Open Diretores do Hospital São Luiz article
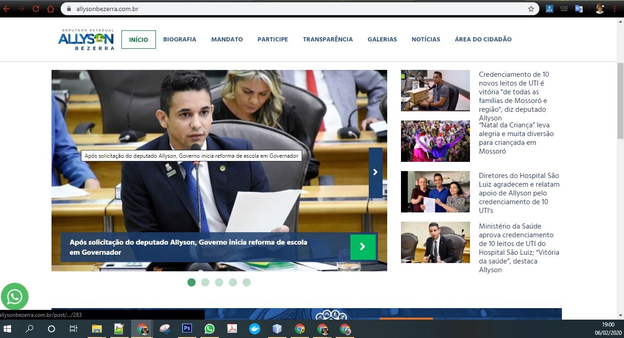 tap(519, 193)
